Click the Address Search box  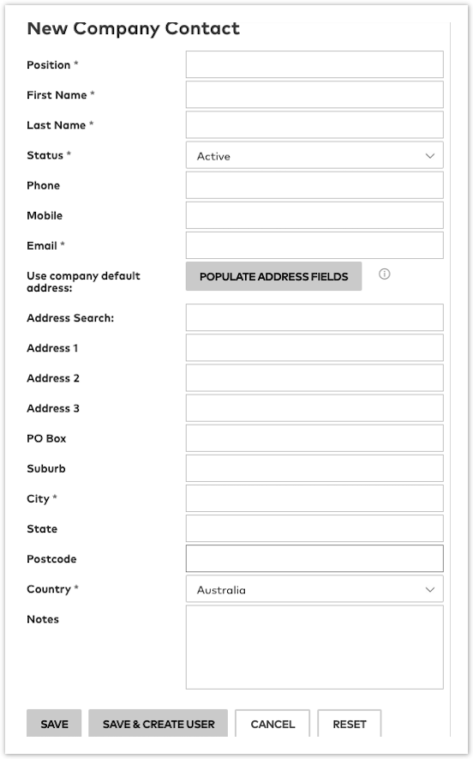click(314, 317)
